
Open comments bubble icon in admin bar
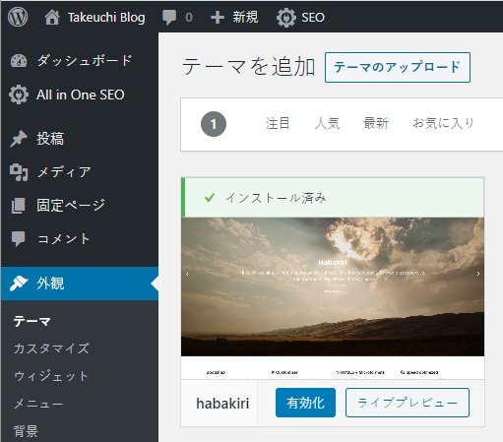click(169, 18)
